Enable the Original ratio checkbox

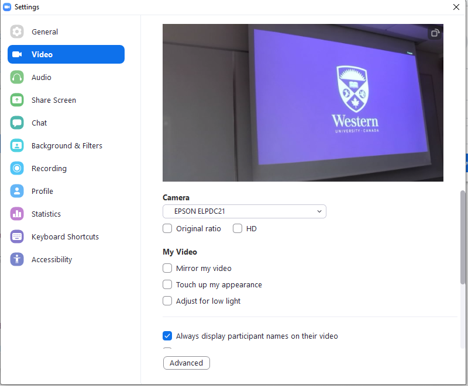pos(167,228)
